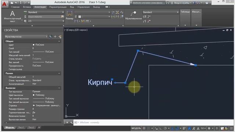The image size is (235, 132).
Task: Collapse the Общие properties section
Action: [59, 41]
